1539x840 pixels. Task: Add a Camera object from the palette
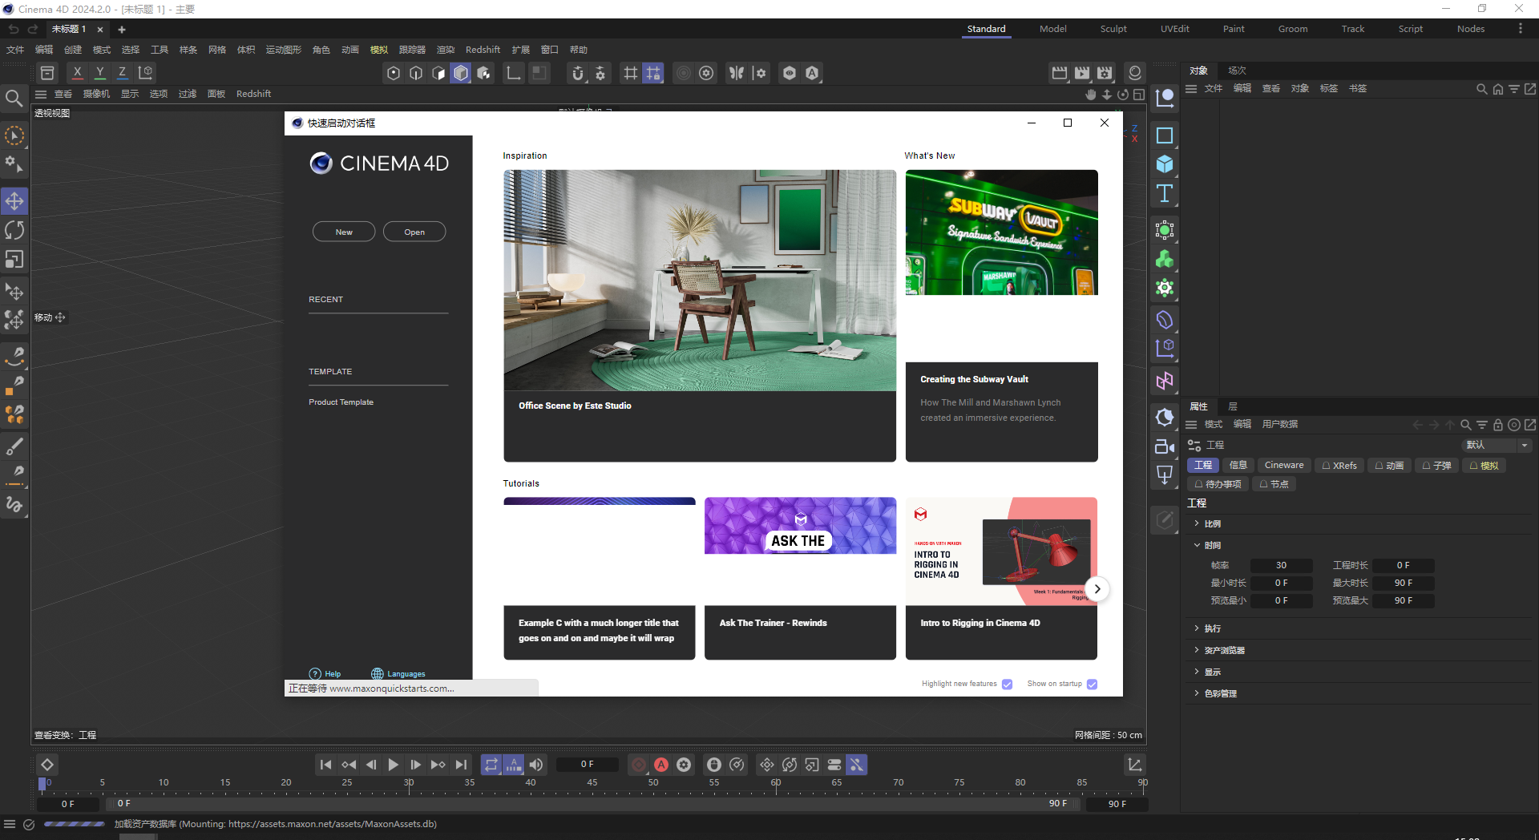point(1165,446)
